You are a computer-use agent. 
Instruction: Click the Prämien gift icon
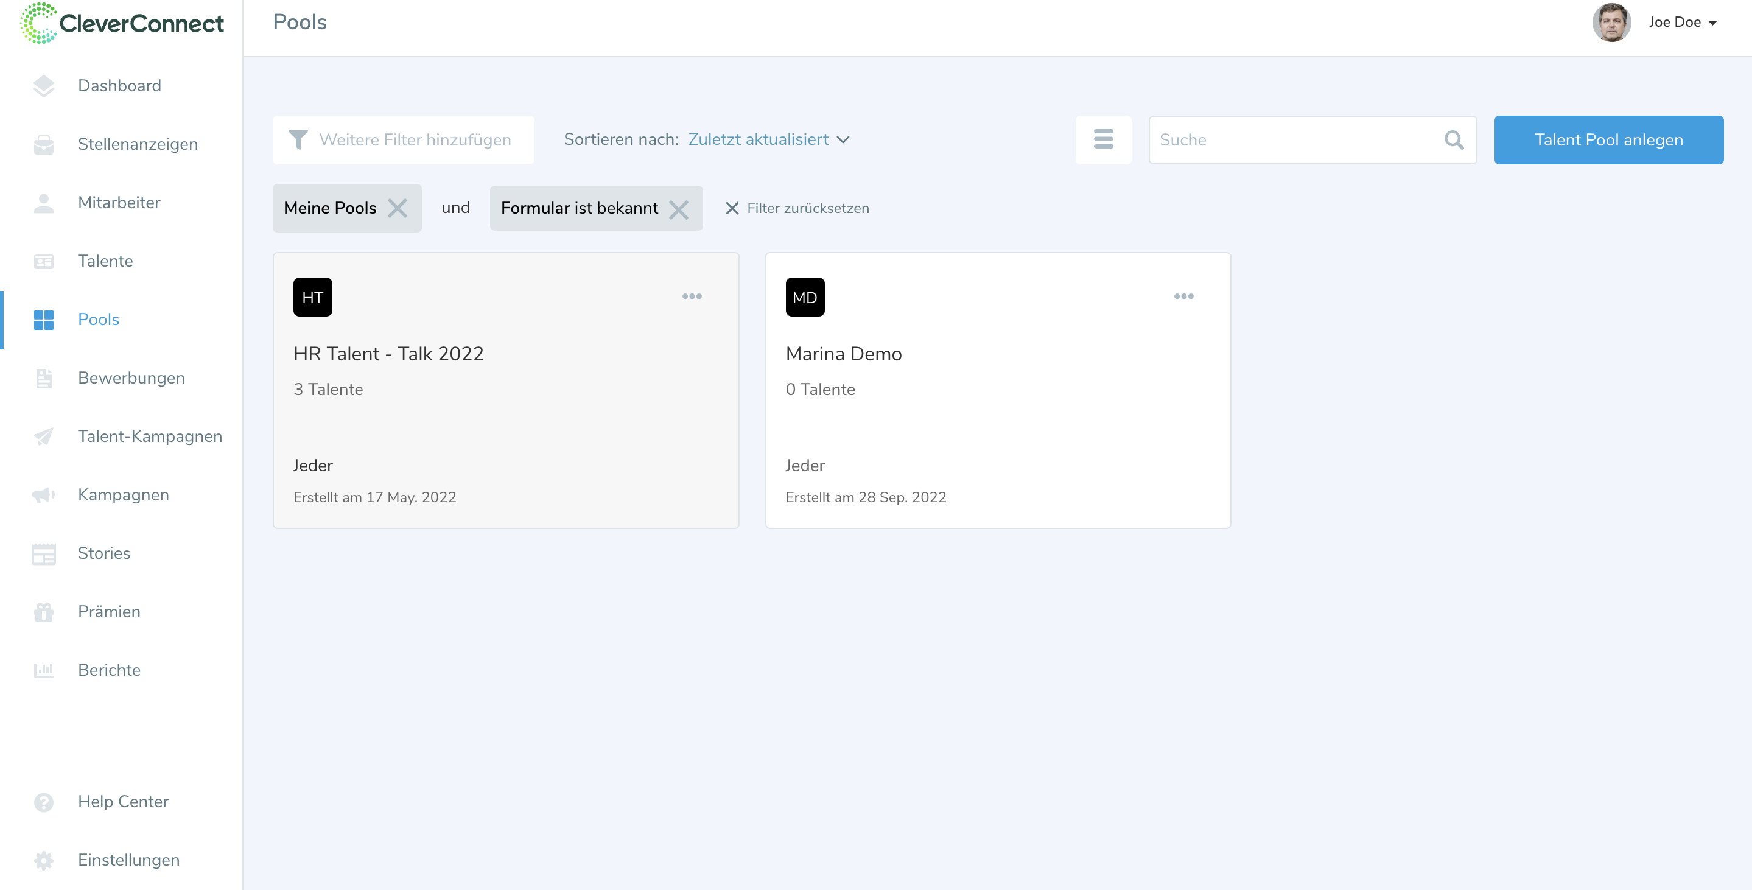(x=44, y=612)
